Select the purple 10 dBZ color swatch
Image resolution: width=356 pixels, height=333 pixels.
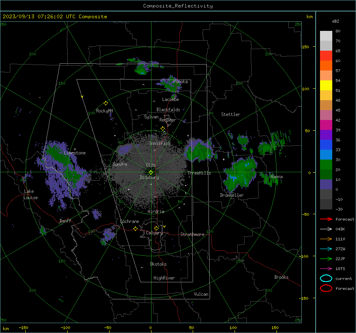[326, 184]
